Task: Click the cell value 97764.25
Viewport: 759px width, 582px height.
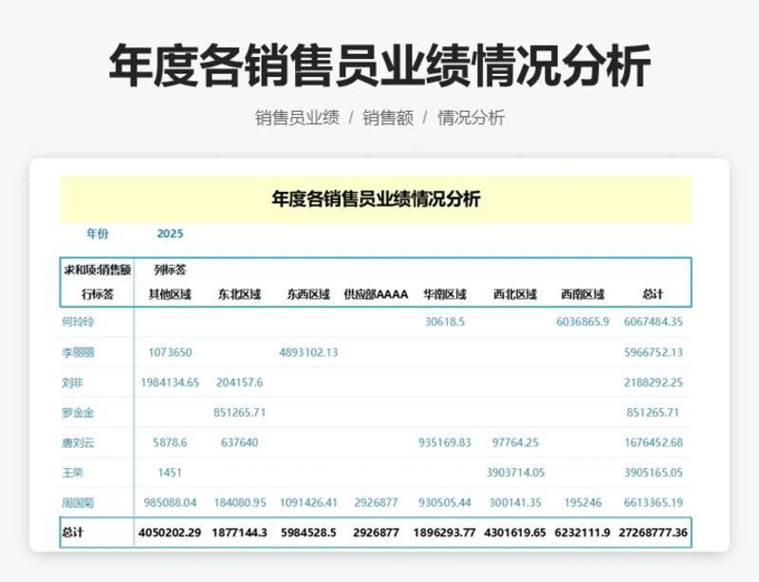Action: coord(515,442)
